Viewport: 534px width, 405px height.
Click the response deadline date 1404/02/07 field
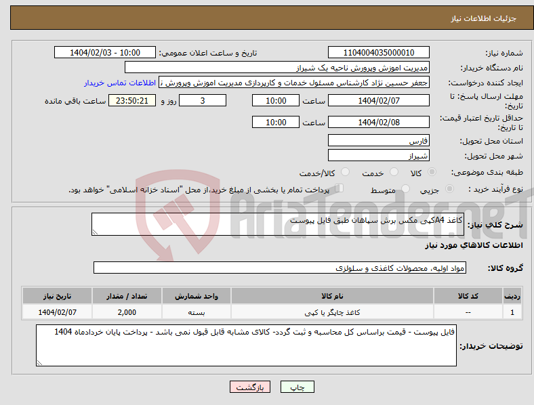click(378, 100)
